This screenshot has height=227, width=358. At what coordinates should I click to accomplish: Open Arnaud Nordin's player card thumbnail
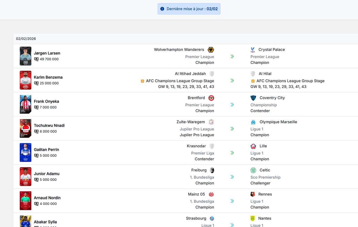[x=26, y=201]
